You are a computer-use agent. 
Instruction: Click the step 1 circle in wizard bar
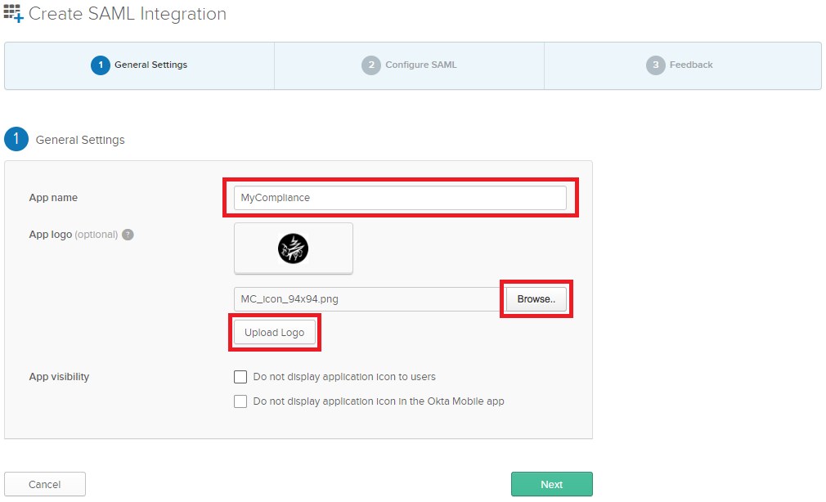[x=100, y=65]
